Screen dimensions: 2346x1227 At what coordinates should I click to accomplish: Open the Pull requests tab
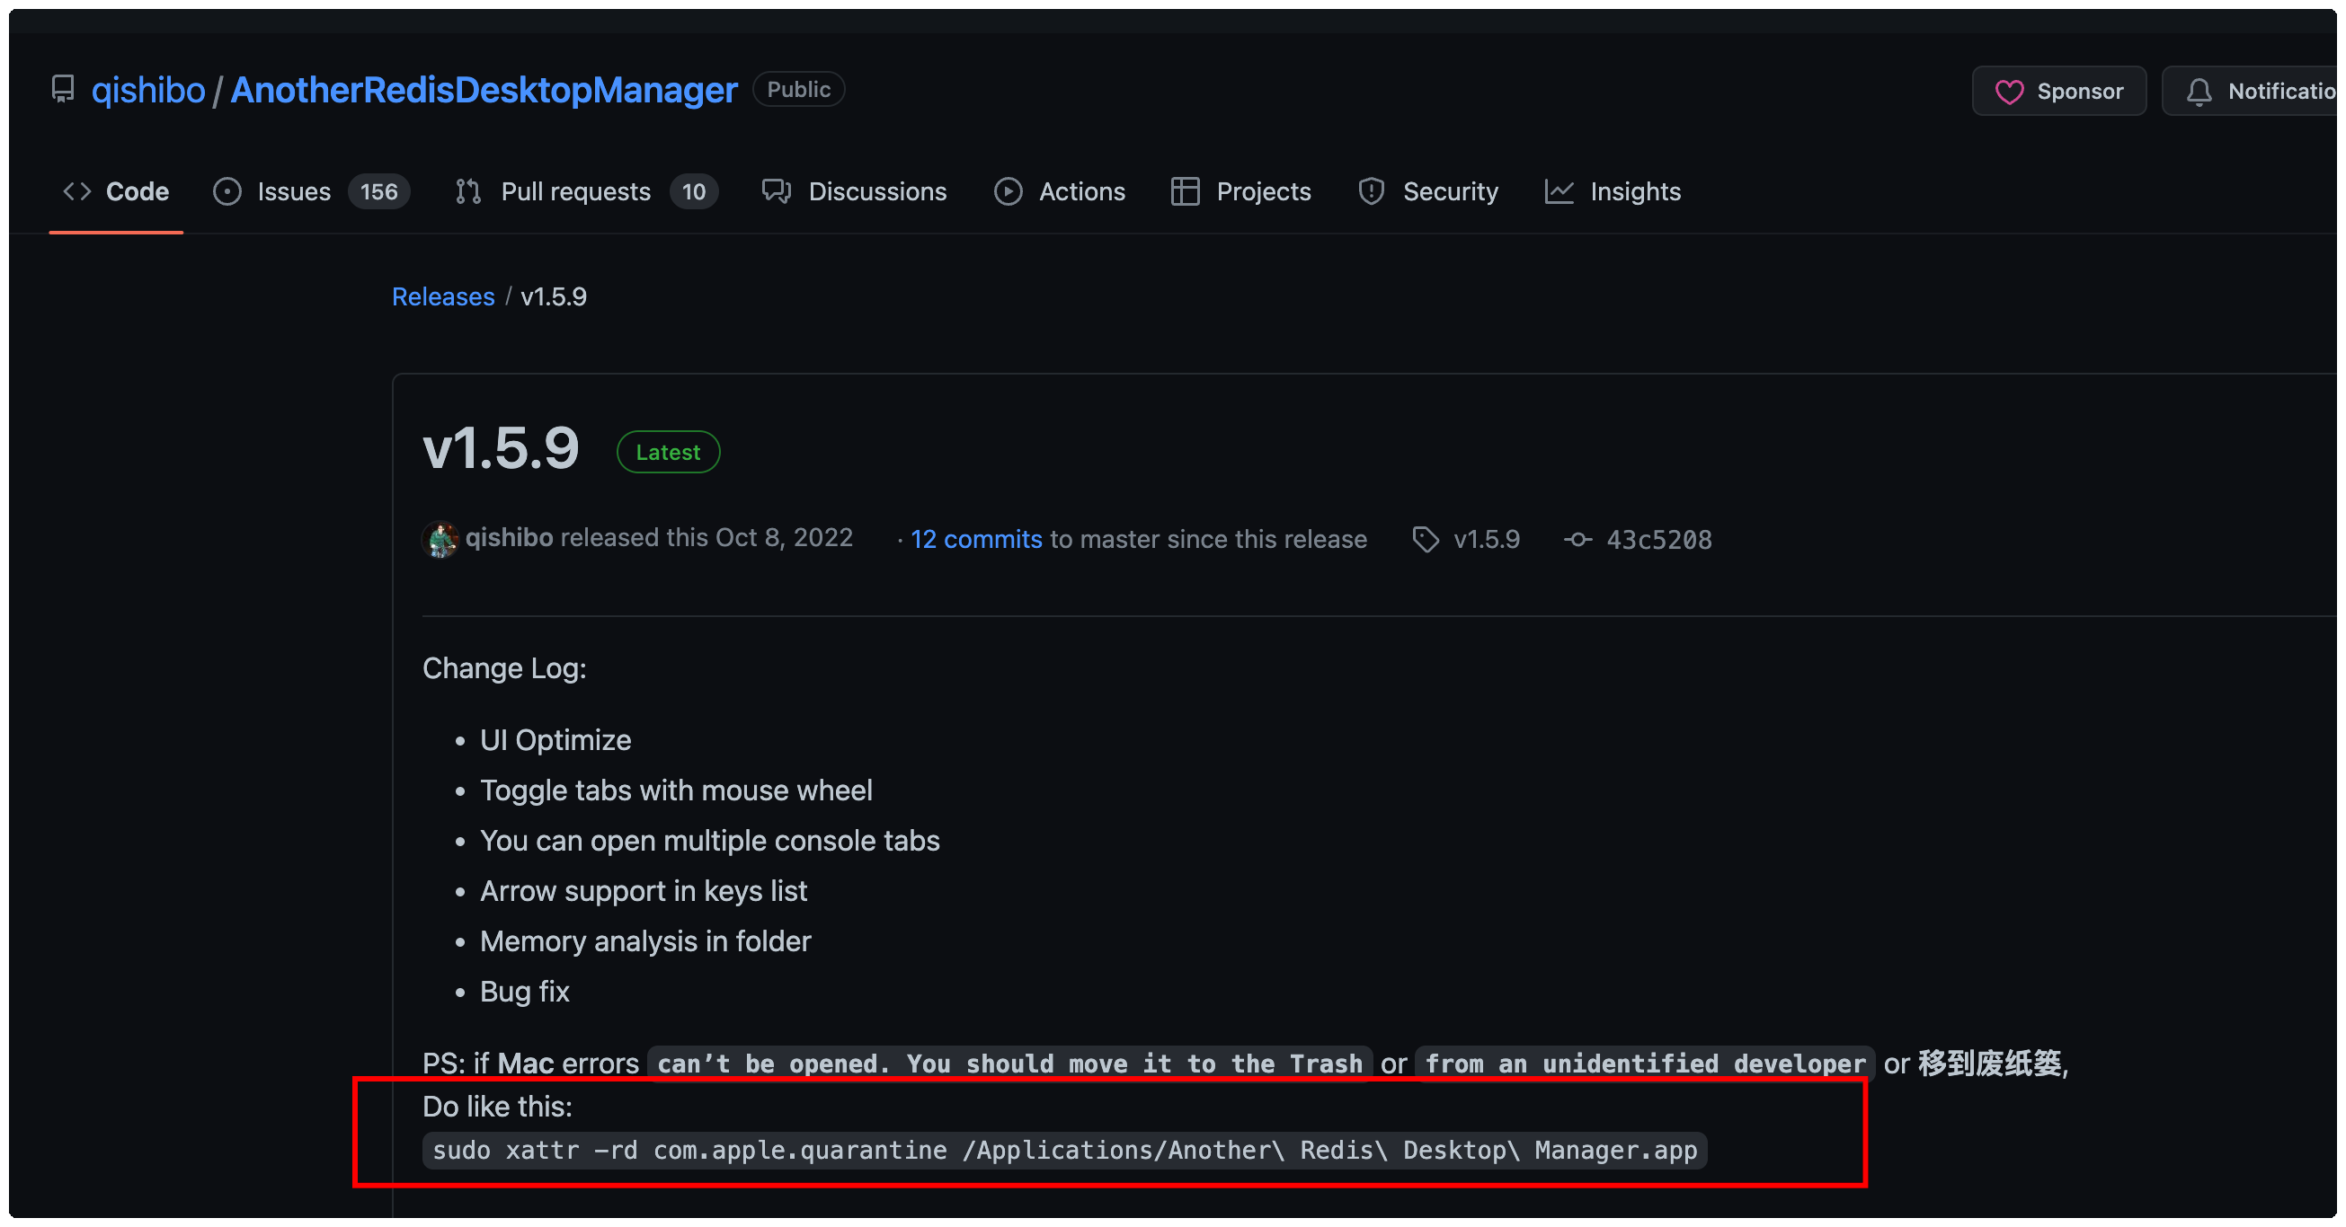pyautogui.click(x=574, y=191)
